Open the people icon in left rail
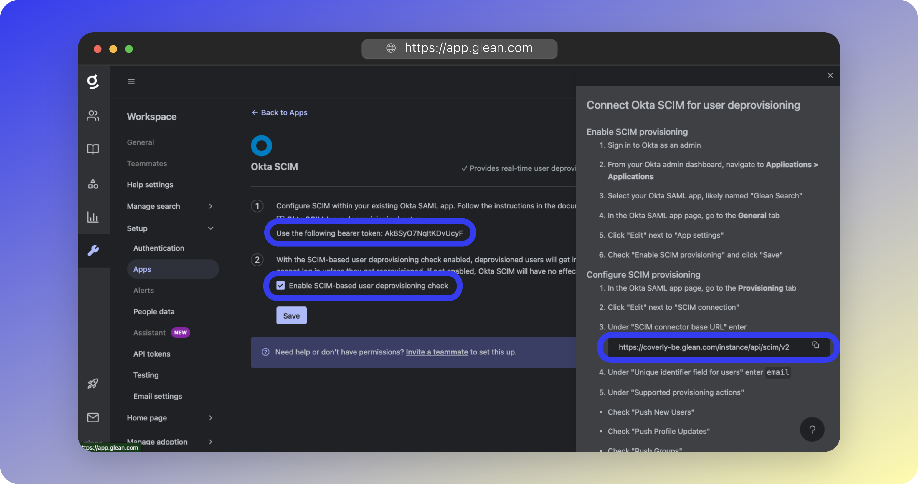918x484 pixels. (93, 115)
